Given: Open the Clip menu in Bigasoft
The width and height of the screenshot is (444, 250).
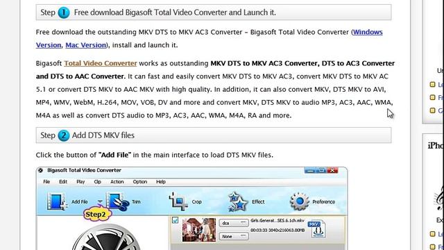Looking at the screenshot, I should (x=97, y=182).
